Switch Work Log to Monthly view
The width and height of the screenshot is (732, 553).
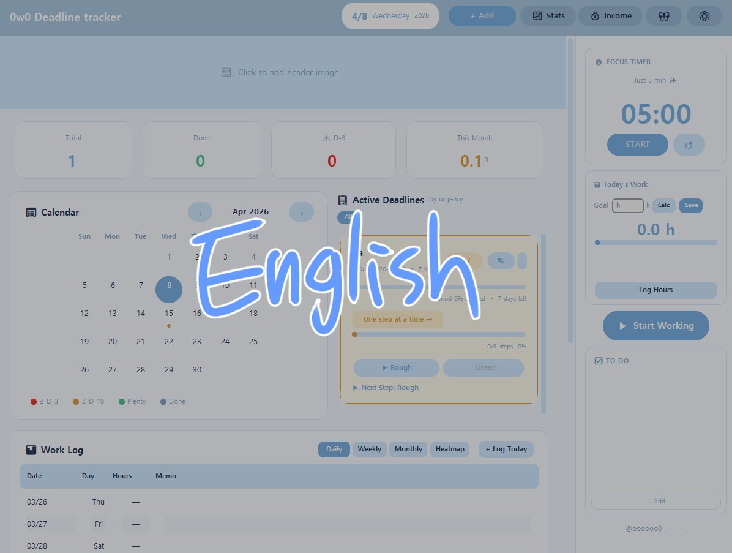(x=408, y=450)
